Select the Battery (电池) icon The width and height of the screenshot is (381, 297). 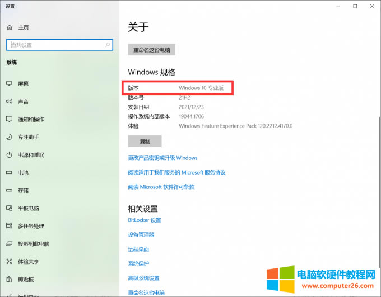coord(9,172)
